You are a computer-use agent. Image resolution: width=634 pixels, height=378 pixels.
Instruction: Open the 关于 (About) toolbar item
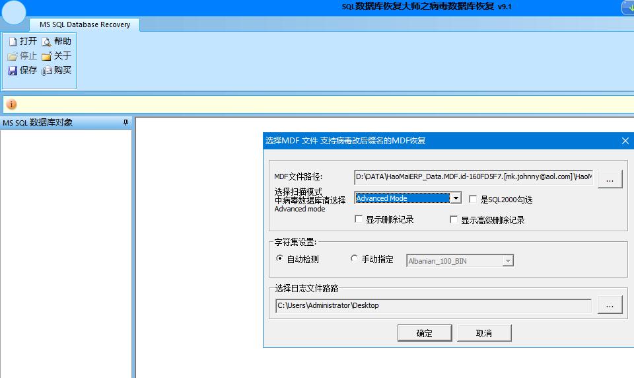[x=57, y=56]
